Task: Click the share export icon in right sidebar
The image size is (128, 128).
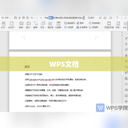Action: tap(126, 84)
